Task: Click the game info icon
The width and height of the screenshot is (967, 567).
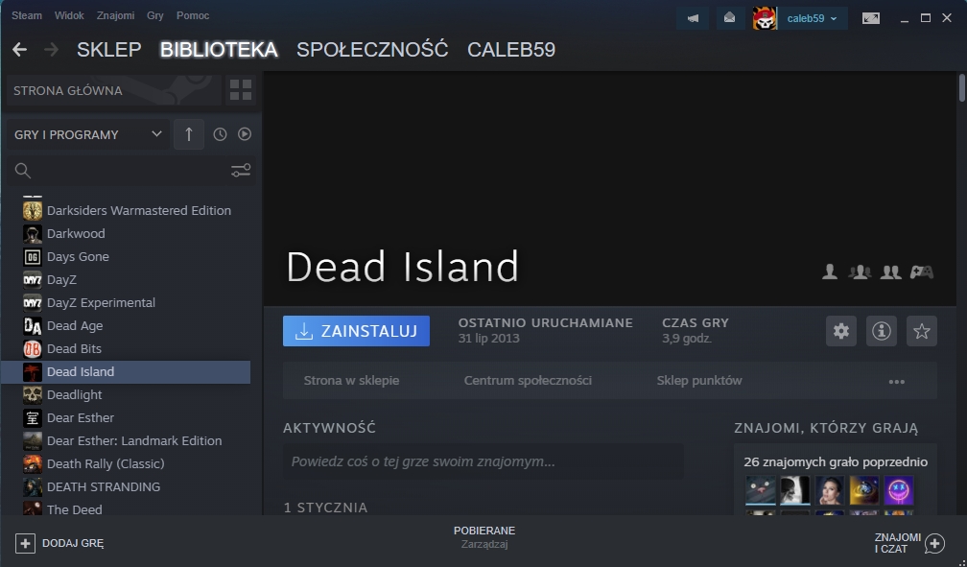Action: point(881,331)
